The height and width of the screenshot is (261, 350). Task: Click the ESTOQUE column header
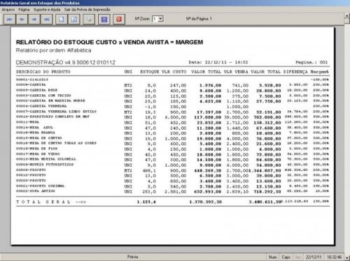[x=150, y=72]
